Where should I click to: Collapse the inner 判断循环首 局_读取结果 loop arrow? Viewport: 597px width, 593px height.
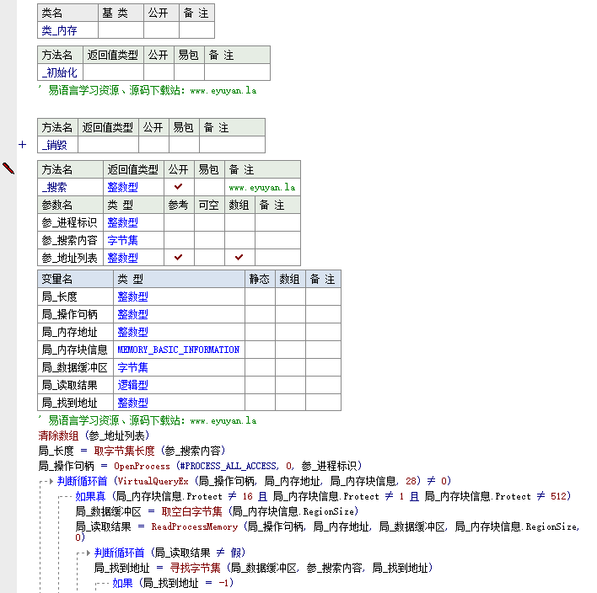tap(88, 553)
